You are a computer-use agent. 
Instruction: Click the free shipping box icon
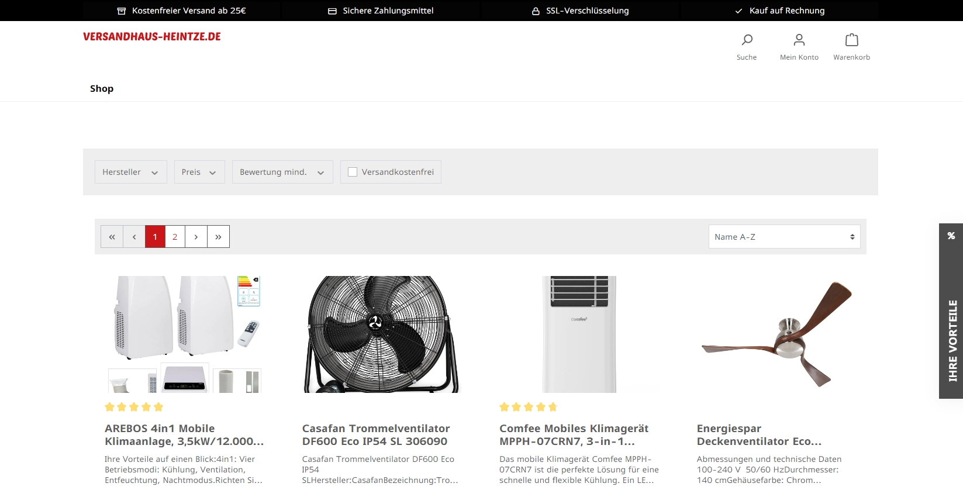122,11
